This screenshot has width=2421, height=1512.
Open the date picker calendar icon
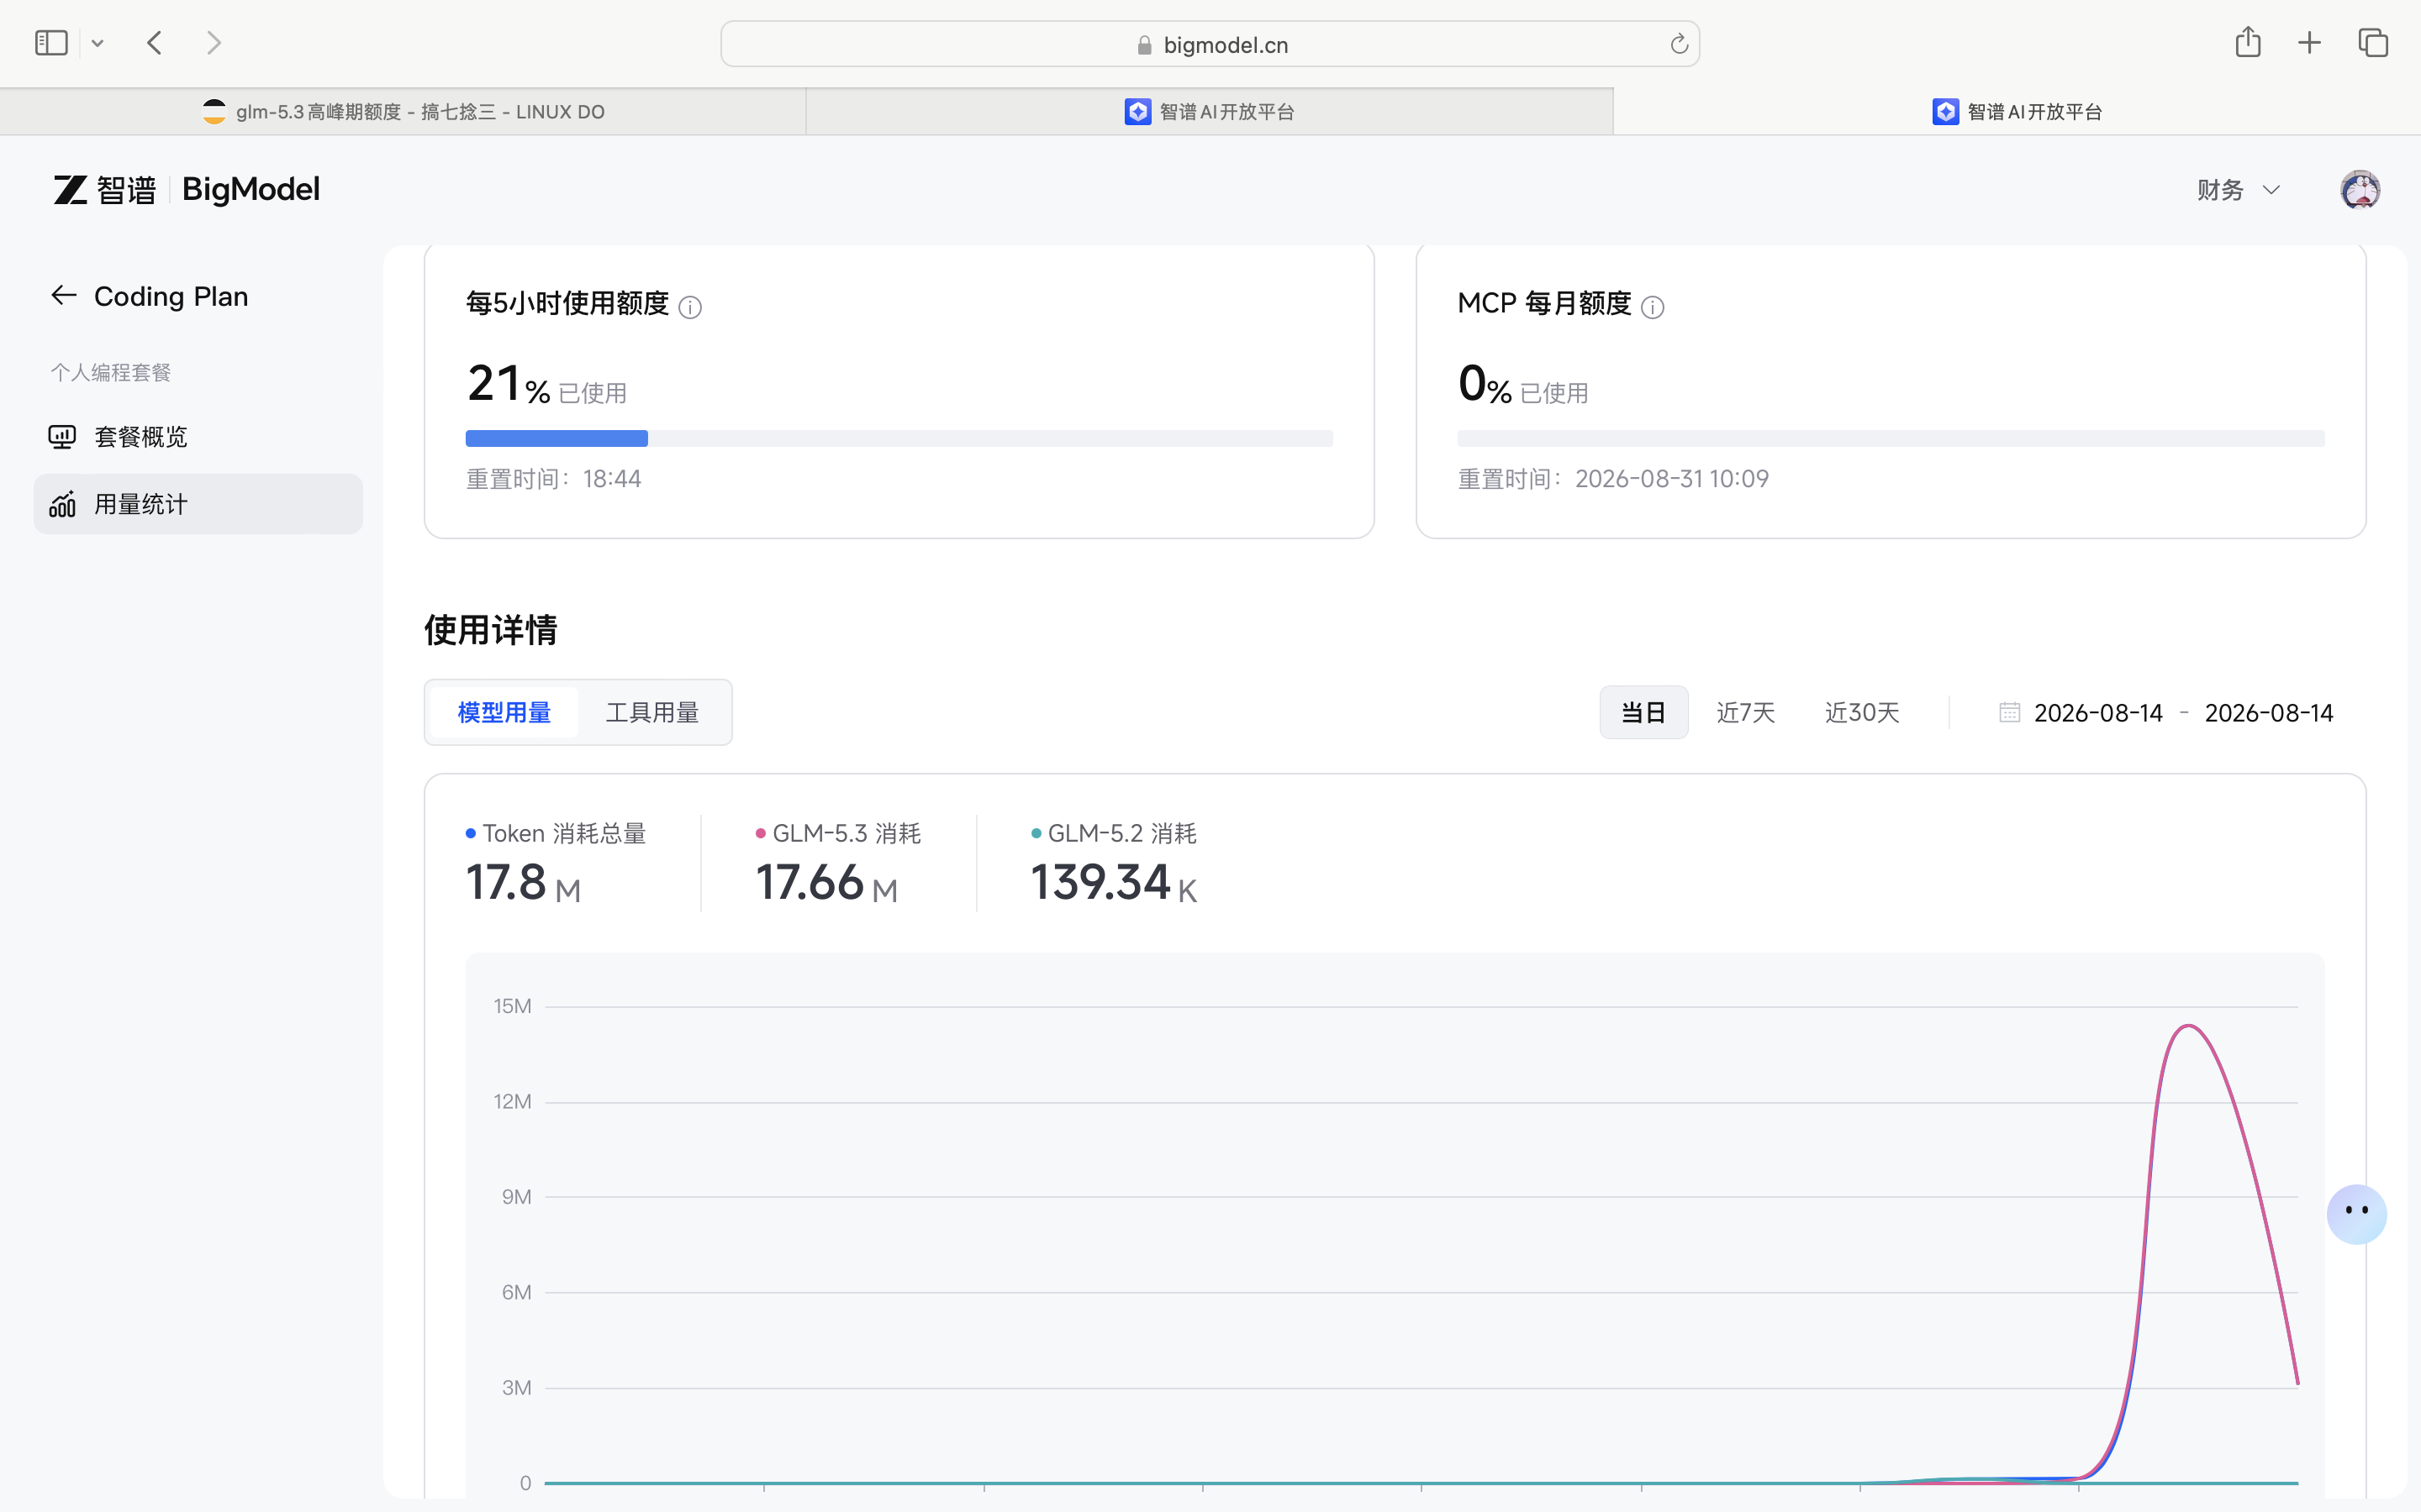coord(2009,712)
